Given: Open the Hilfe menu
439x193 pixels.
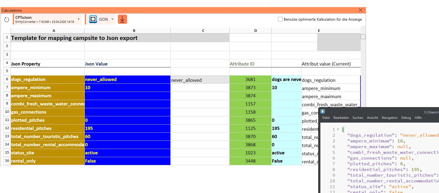Looking at the screenshot, I should coord(418,118).
